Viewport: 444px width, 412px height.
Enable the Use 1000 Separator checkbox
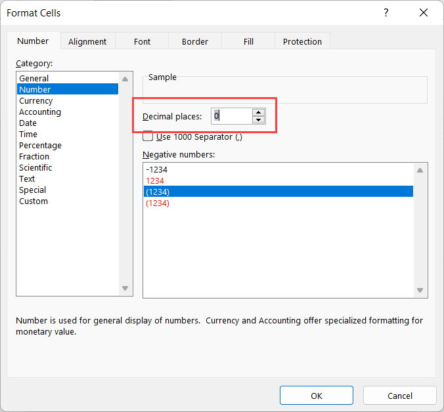tap(148, 136)
